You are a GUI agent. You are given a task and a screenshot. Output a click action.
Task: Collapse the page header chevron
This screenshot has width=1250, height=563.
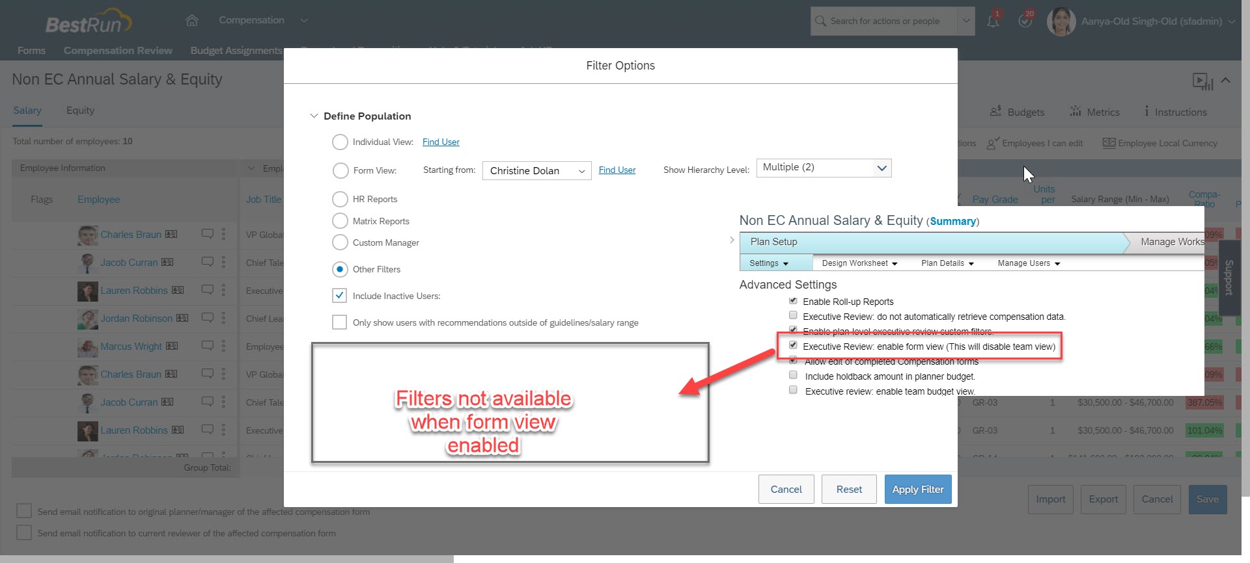[1226, 81]
